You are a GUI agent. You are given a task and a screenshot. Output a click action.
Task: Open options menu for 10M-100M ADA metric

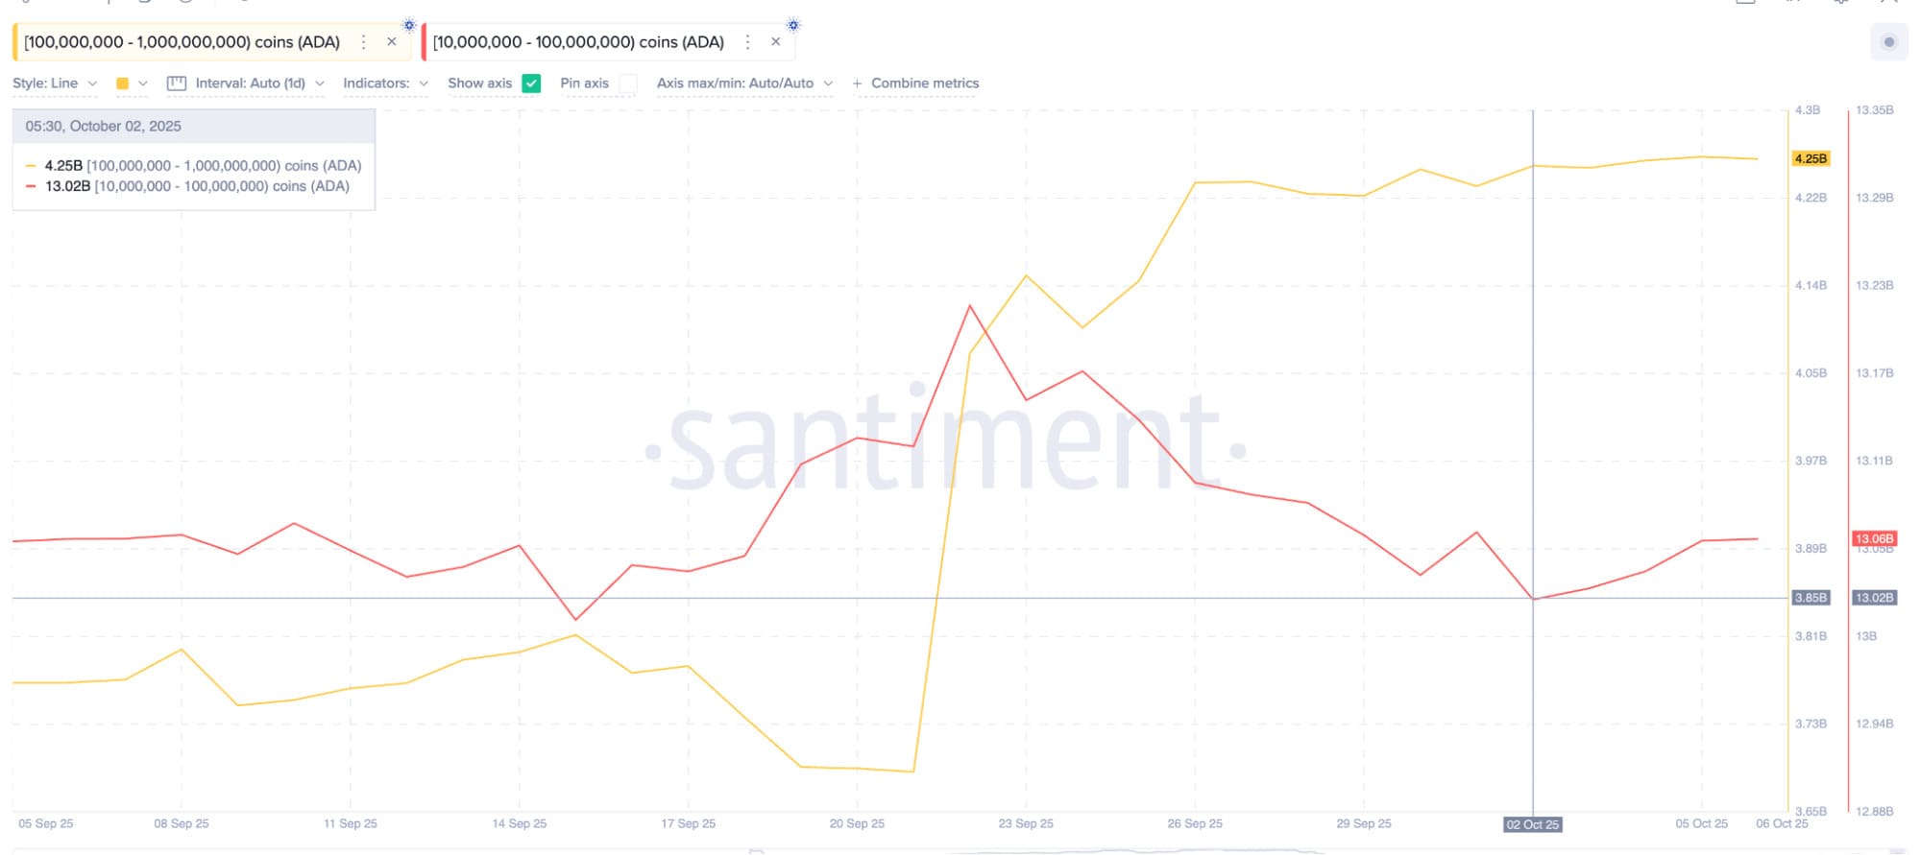[747, 42]
